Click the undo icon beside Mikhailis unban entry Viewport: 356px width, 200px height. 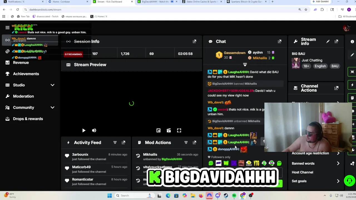[x=138, y=156]
